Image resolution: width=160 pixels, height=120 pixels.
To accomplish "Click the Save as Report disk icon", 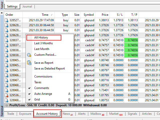I will [29, 63].
